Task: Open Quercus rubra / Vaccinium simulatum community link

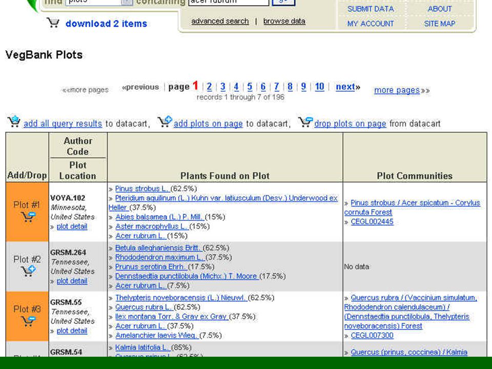Action: coord(411,312)
